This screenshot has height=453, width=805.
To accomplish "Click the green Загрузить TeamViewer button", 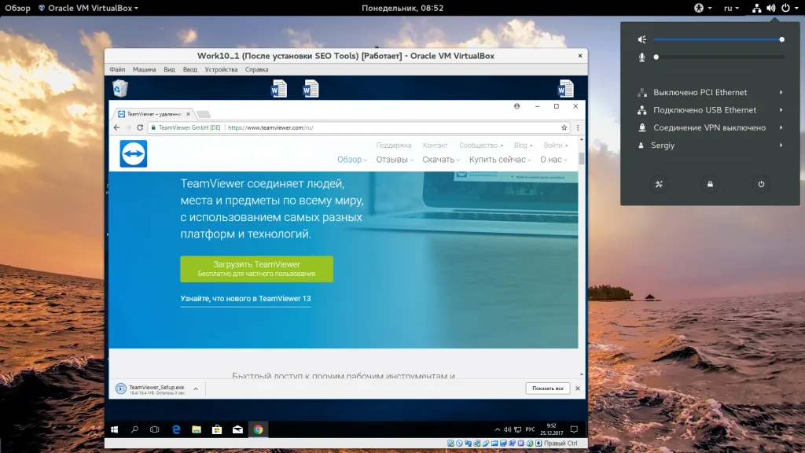I will coord(256,269).
